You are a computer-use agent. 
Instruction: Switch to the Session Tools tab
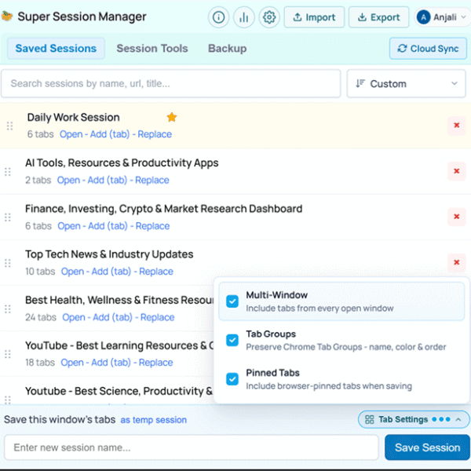click(152, 49)
